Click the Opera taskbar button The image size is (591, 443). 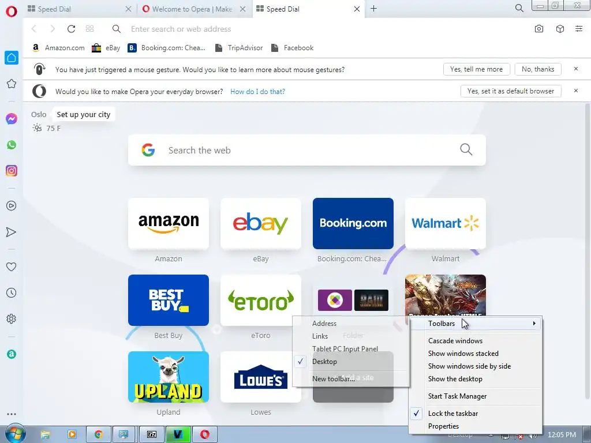point(205,435)
